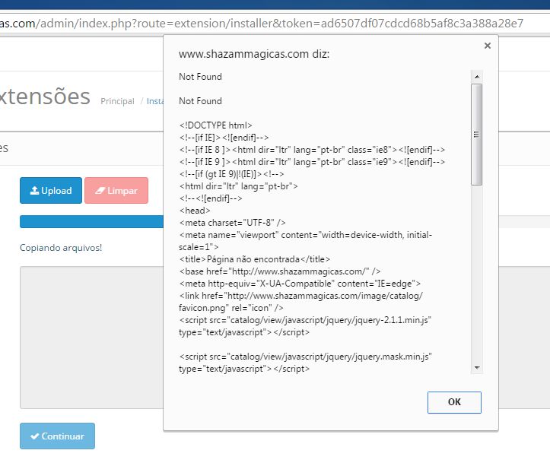Viewport: 550px width, 463px height.
Task: Click the '<base href' line in dialog
Action: [279, 271]
